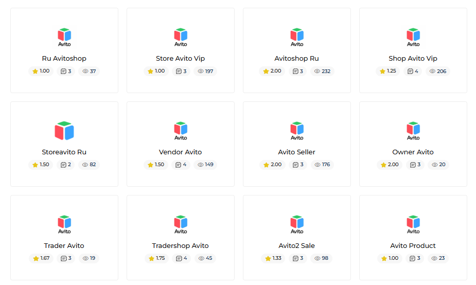The image size is (476, 285).
Task: Click the reviews count badge on Avito2 Sale
Action: tap(298, 258)
